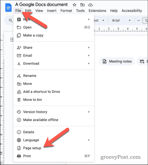Click the Details info icon
This screenshot has width=148, height=165.
(x=19, y=132)
